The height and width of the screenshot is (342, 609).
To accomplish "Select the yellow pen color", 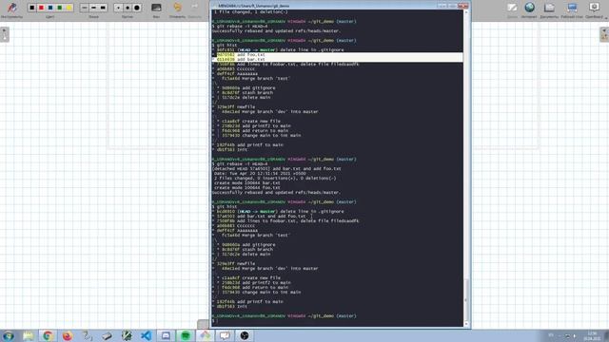I will click(69, 8).
